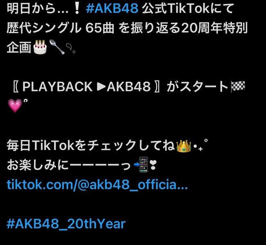Click the text 歴代シングル

(44, 28)
